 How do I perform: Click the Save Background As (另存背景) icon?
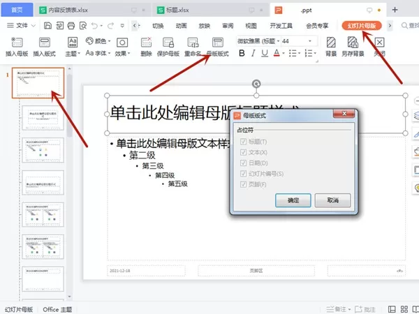[353, 42]
